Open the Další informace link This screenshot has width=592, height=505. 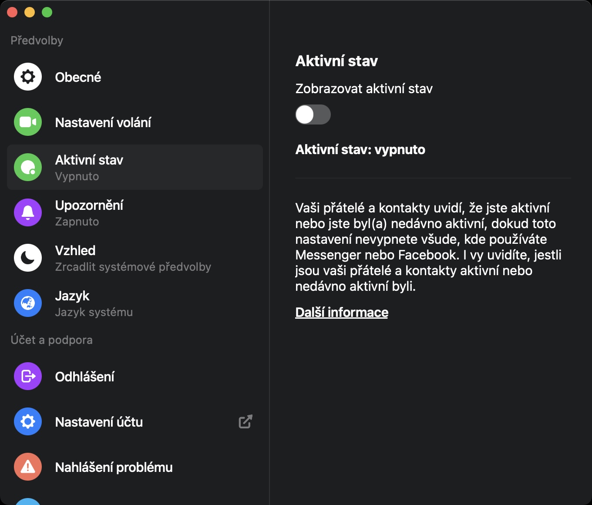click(x=342, y=312)
